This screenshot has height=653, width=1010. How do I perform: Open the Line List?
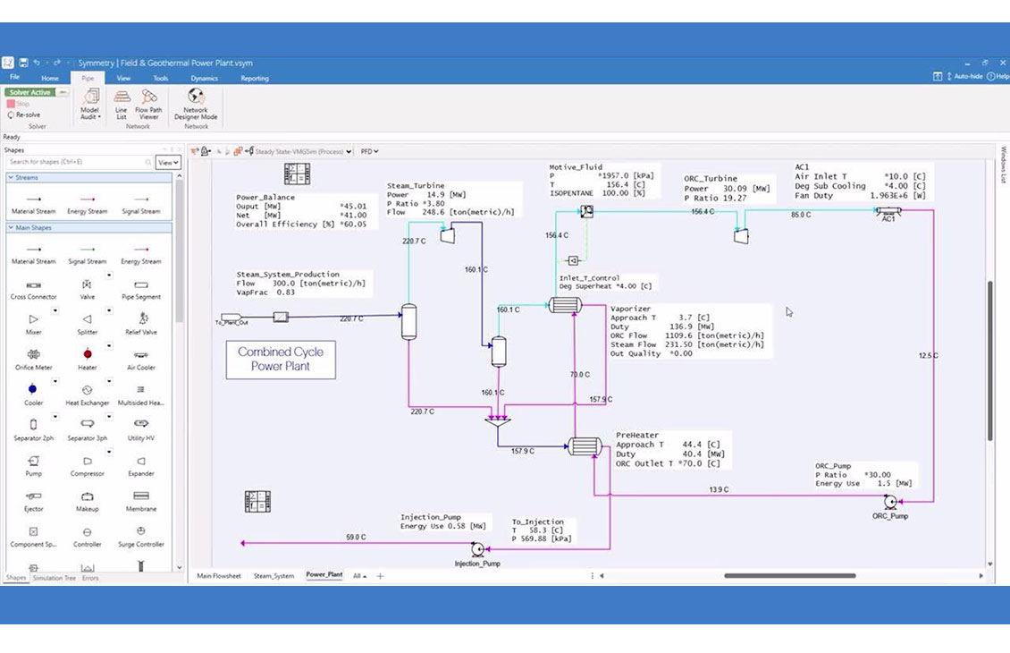121,105
